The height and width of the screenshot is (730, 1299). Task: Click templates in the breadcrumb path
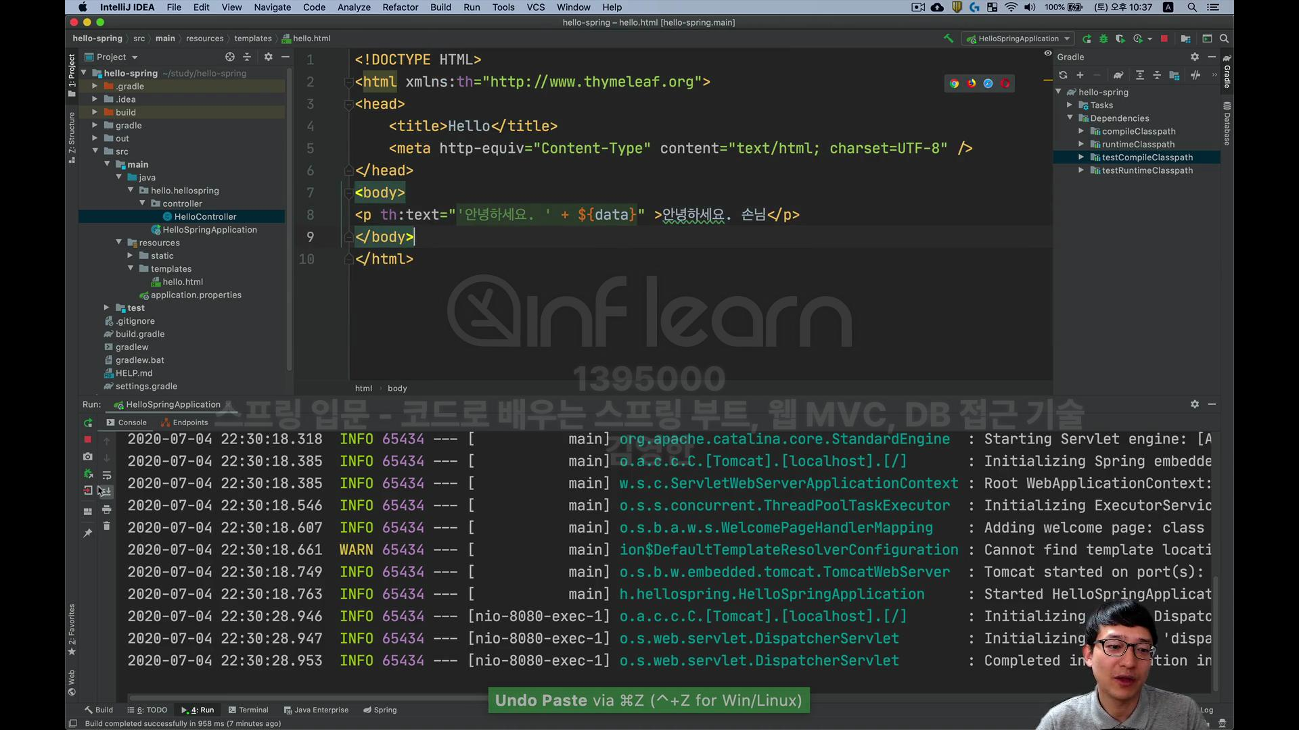point(252,39)
